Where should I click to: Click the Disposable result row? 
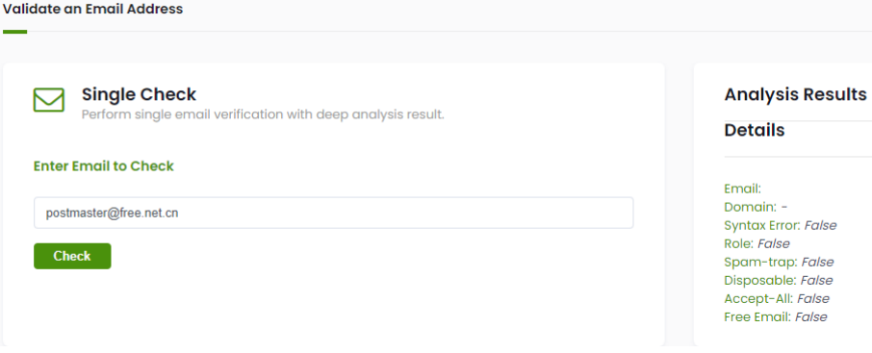coord(778,281)
